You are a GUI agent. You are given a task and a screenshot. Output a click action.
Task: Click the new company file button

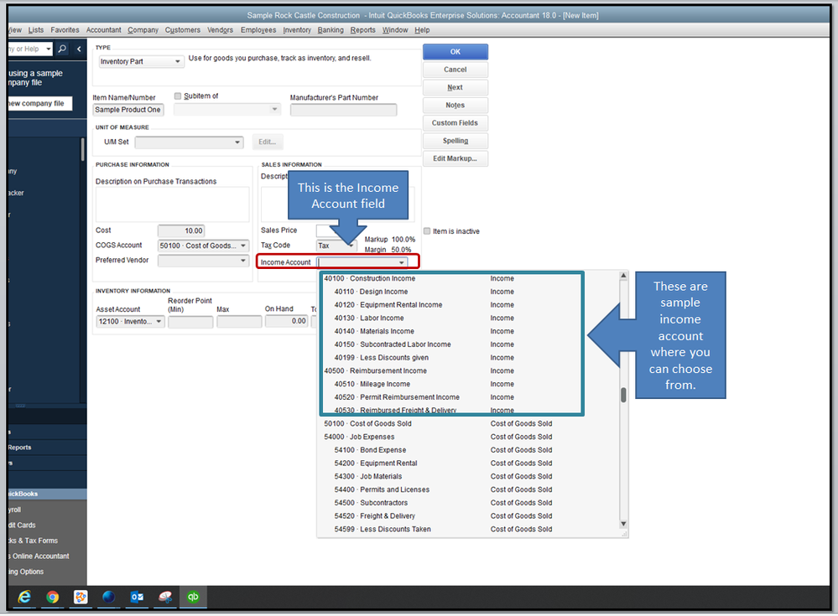click(39, 103)
